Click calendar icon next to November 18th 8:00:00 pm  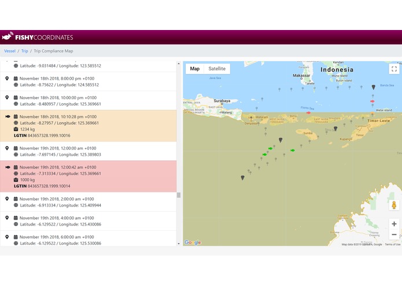pos(16,78)
